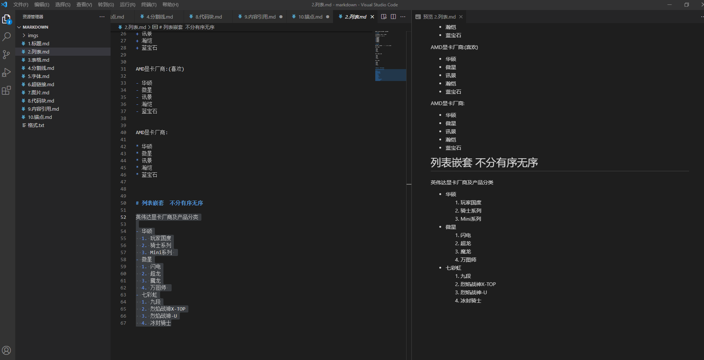Click 烈焰战神X-TOP on editor line 65
Viewport: 704px width, 360px height.
(168, 309)
